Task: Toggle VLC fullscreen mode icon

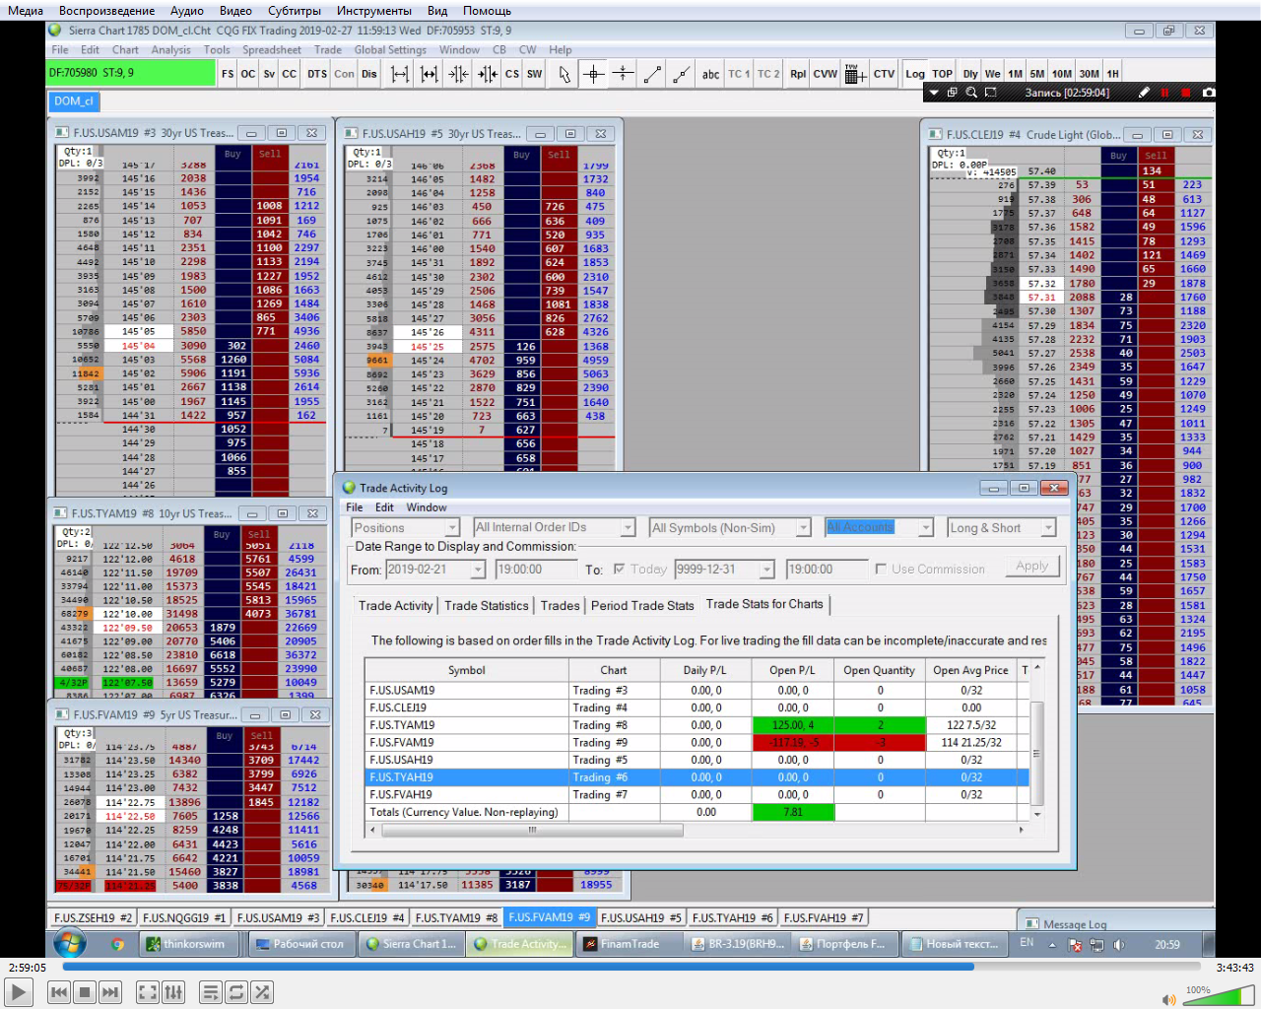Action: tap(147, 992)
